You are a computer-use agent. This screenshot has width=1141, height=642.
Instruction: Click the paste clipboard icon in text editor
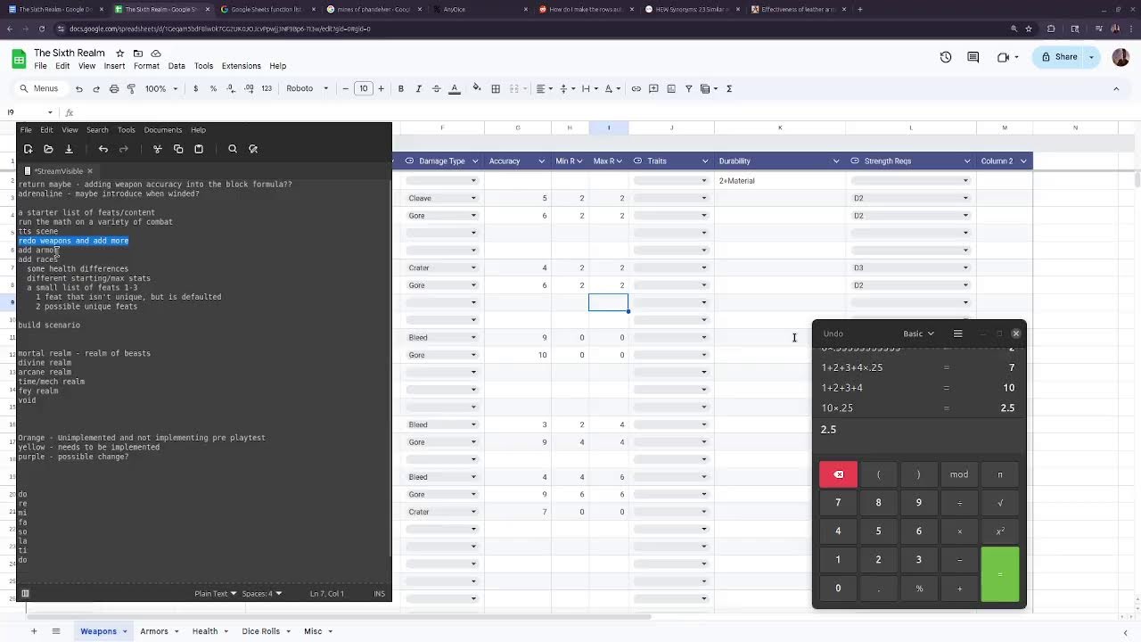point(199,149)
